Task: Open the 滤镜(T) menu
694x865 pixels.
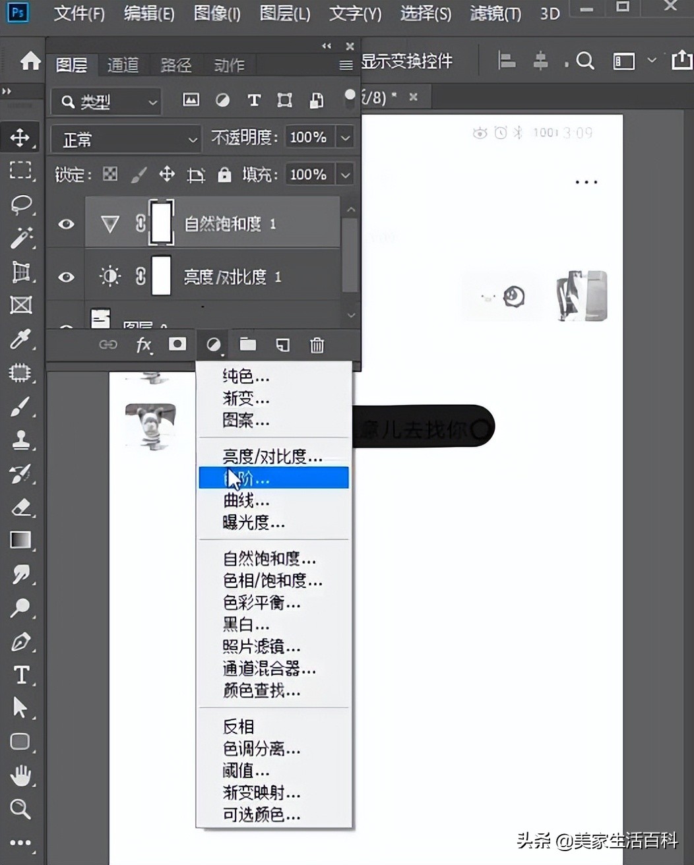Action: [x=495, y=13]
